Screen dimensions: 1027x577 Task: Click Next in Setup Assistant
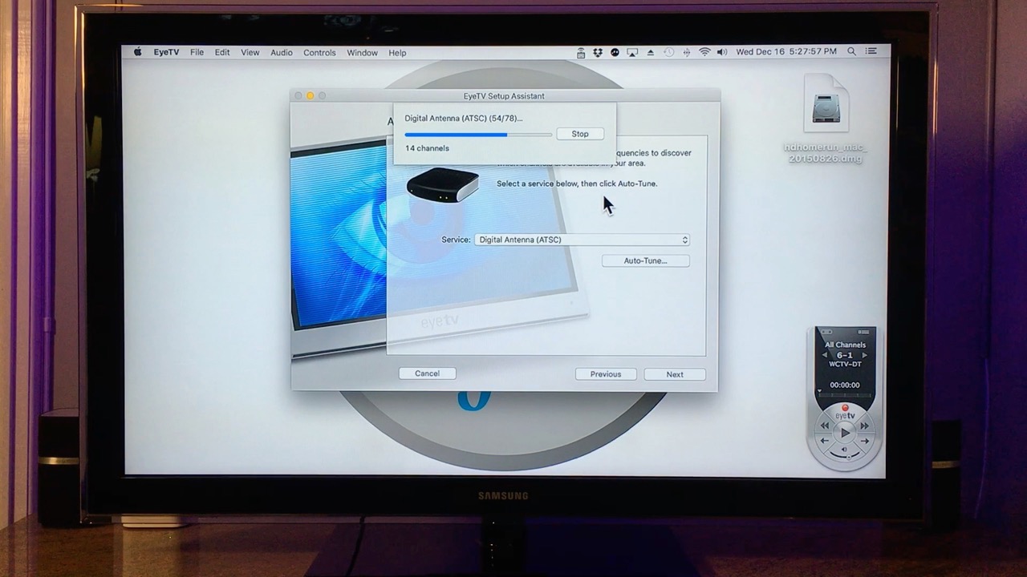point(675,374)
